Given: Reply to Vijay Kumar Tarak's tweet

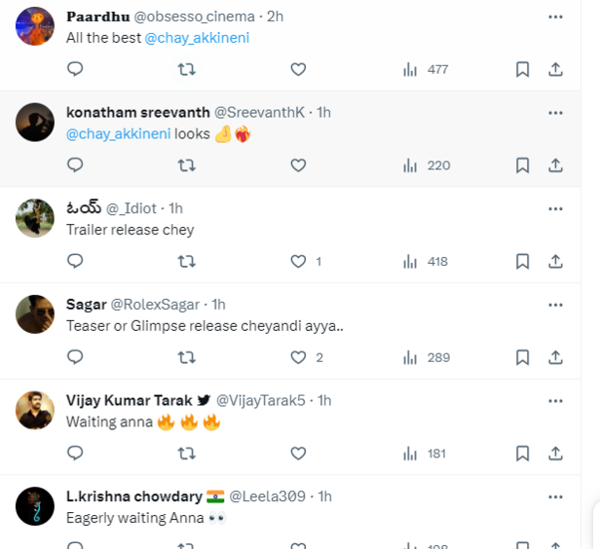Looking at the screenshot, I should click(x=75, y=453).
